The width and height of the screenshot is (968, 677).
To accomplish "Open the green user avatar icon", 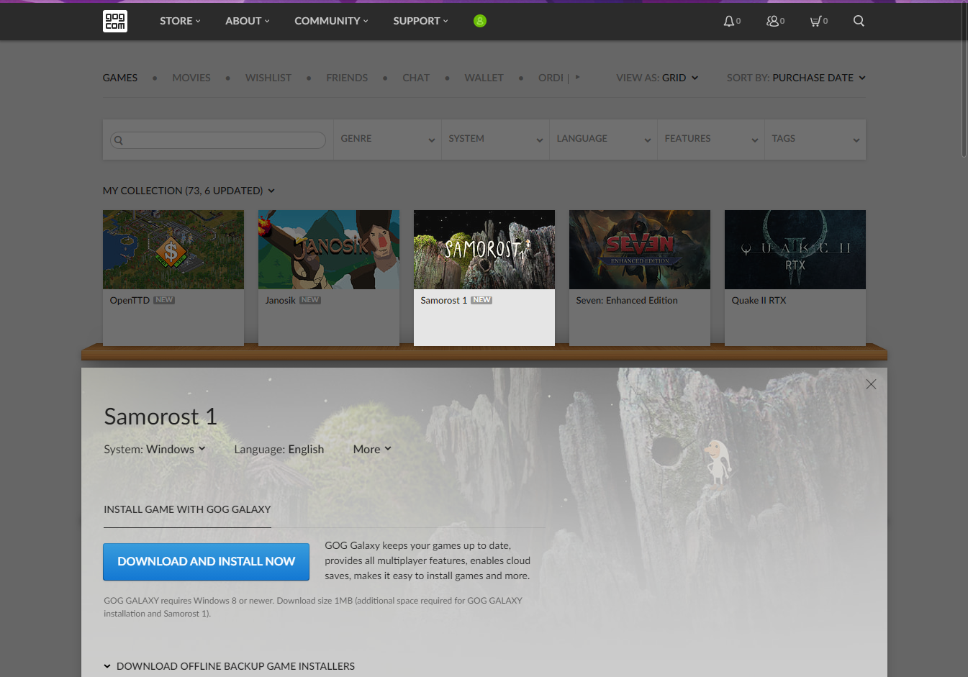I will [480, 21].
